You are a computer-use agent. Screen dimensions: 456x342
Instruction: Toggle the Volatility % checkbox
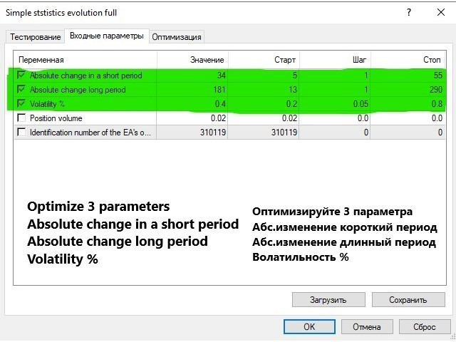tap(22, 103)
